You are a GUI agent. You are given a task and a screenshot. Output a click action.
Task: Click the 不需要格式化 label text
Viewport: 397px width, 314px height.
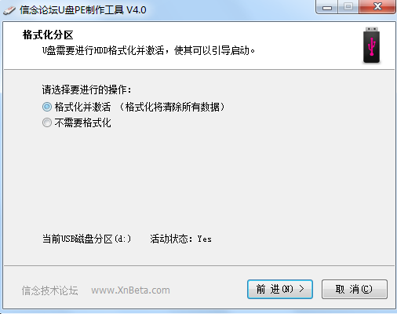83,122
